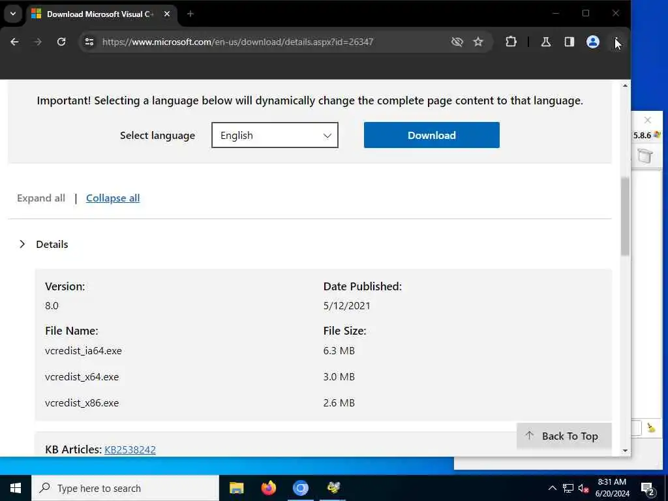Select the vcredist_x86.exe file name
668x501 pixels.
tap(82, 402)
